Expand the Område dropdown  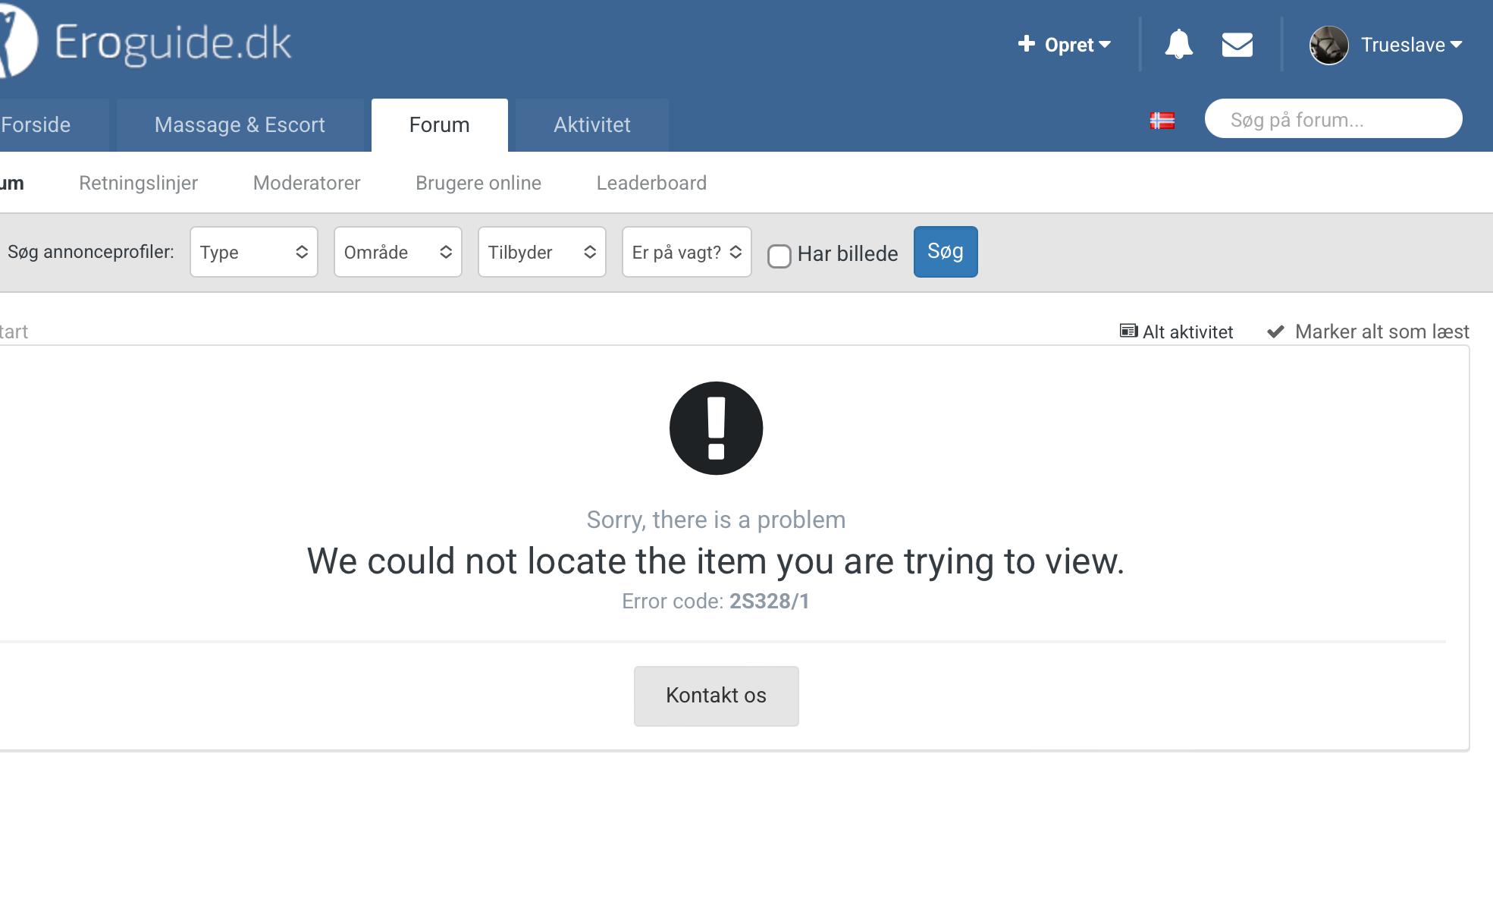pos(397,252)
